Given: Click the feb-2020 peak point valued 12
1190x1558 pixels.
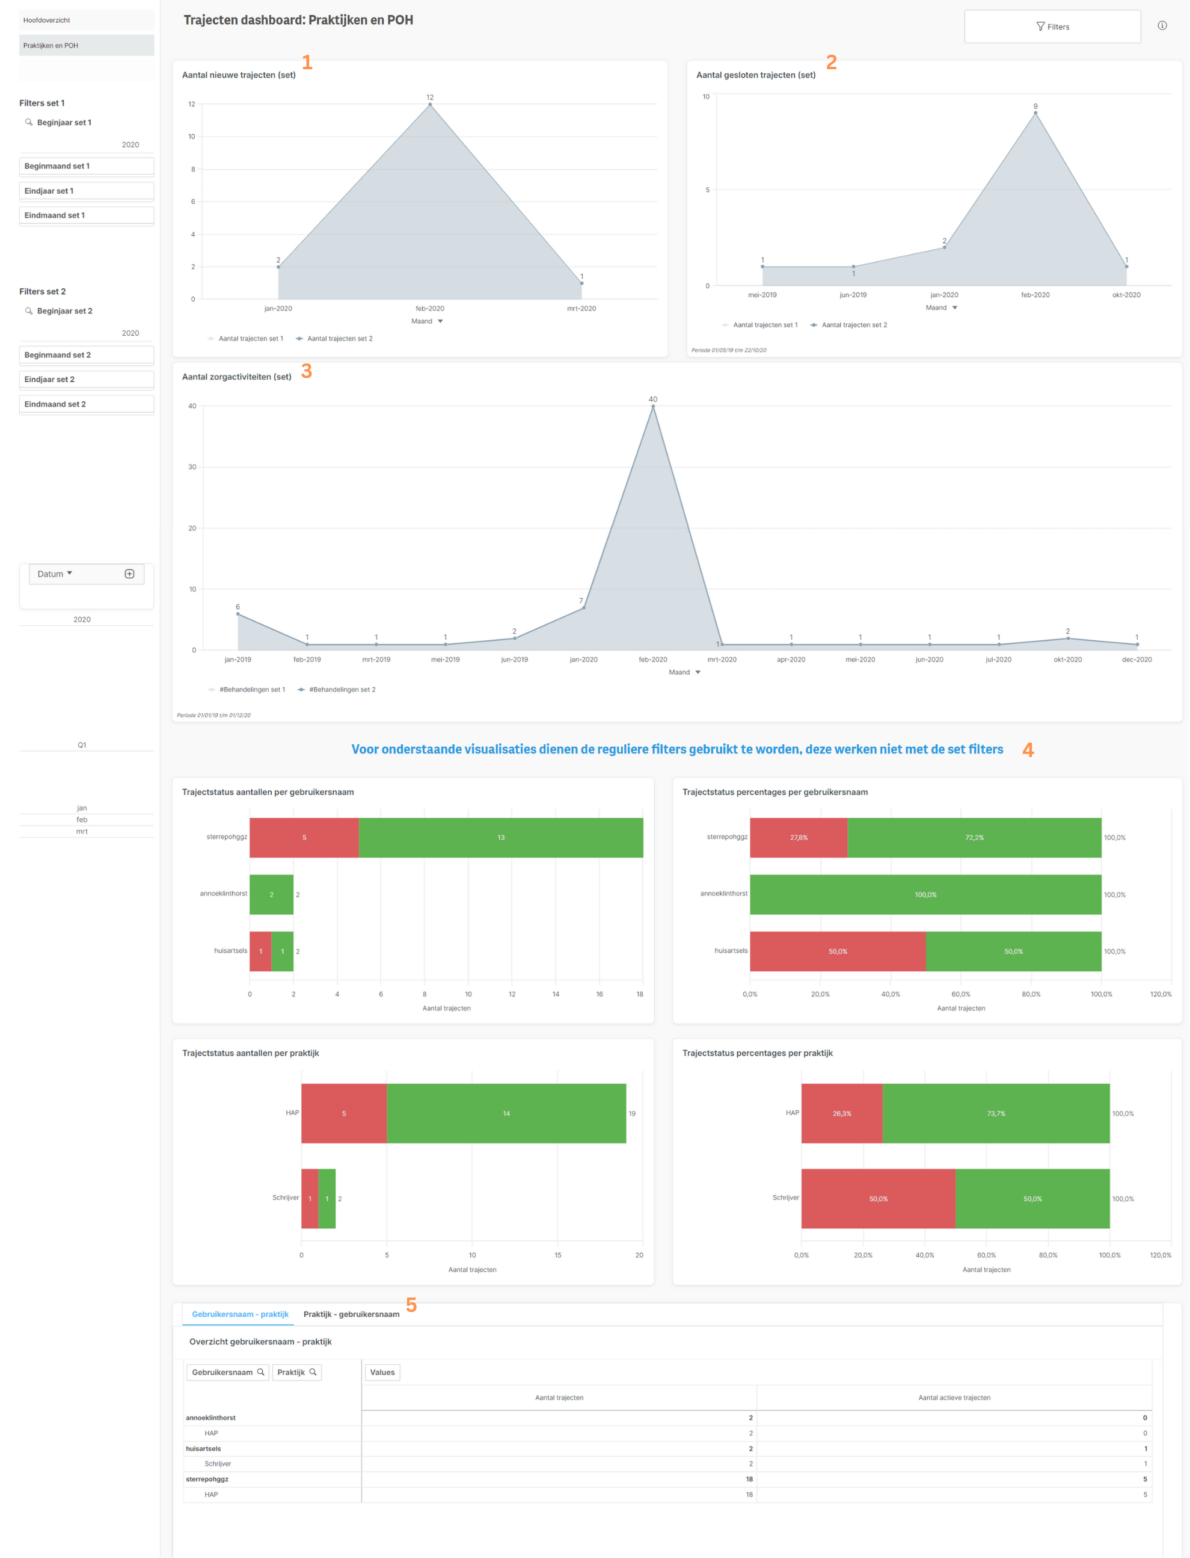Looking at the screenshot, I should point(430,105).
